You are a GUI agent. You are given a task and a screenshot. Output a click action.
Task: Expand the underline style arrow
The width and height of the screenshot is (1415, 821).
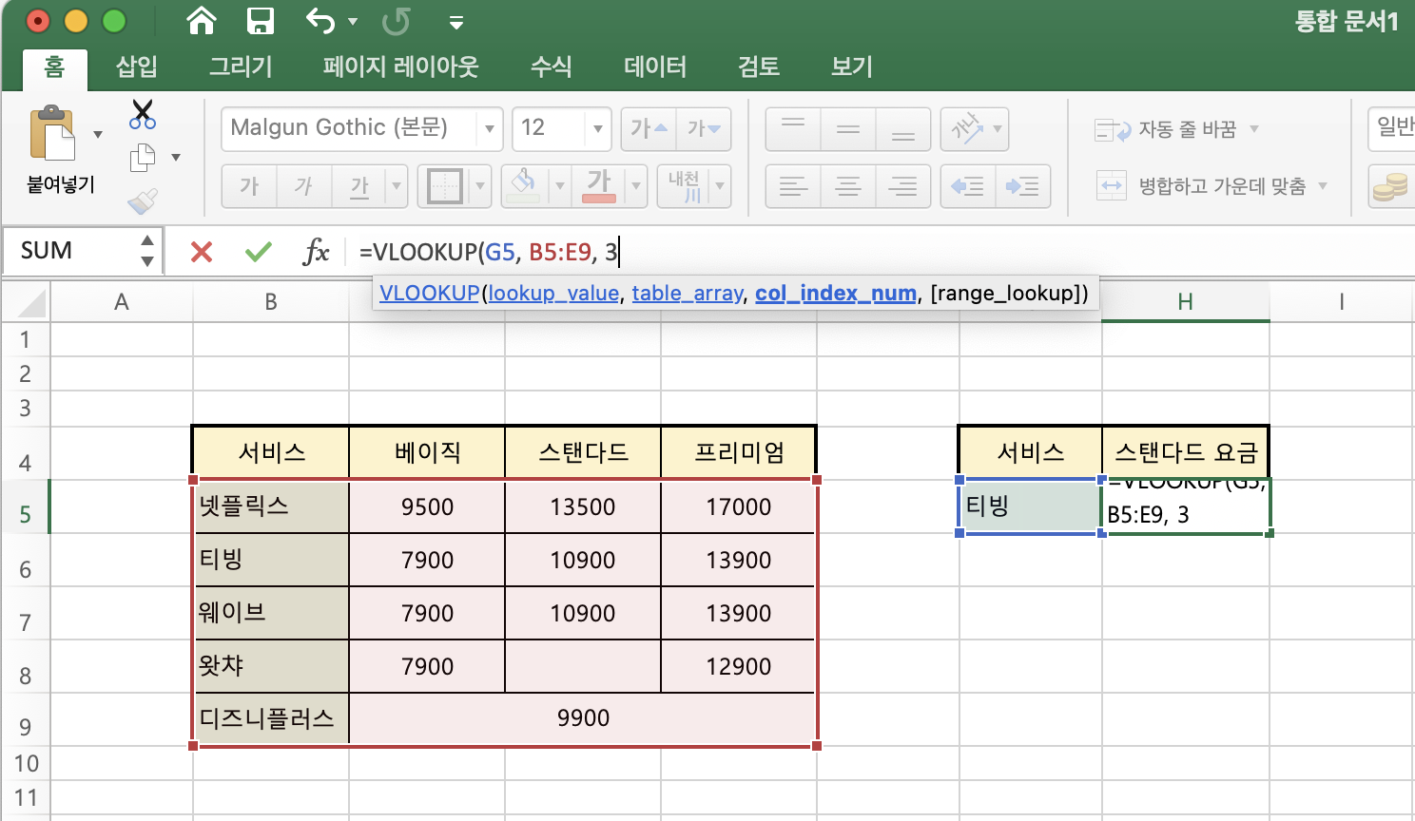[x=397, y=186]
